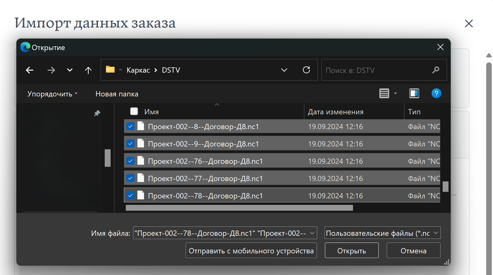Create a folder with Новая папка
The width and height of the screenshot is (493, 275).
[x=117, y=94]
